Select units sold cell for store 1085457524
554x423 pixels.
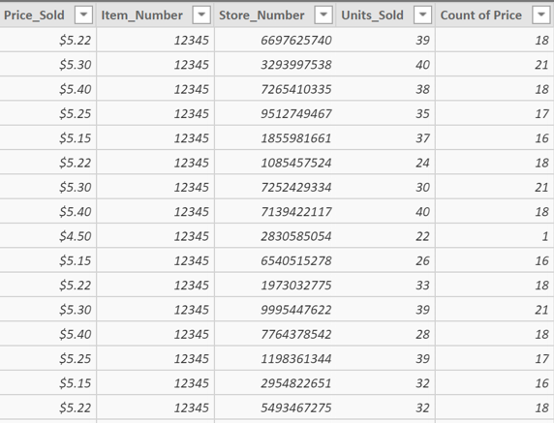coord(385,163)
